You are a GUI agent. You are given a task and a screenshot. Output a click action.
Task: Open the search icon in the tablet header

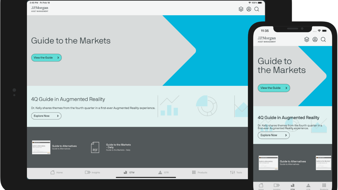point(257,9)
